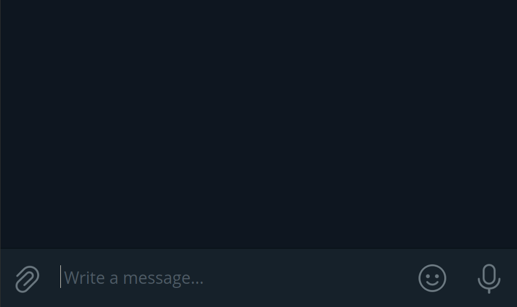517x307 pixels.
Task: Record a voice message with the mic
Action: (489, 278)
